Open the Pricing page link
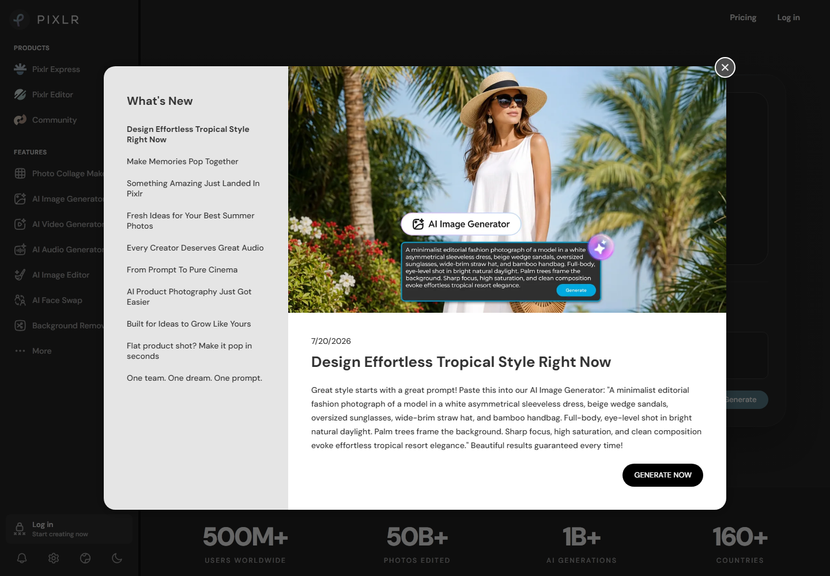 click(x=743, y=17)
